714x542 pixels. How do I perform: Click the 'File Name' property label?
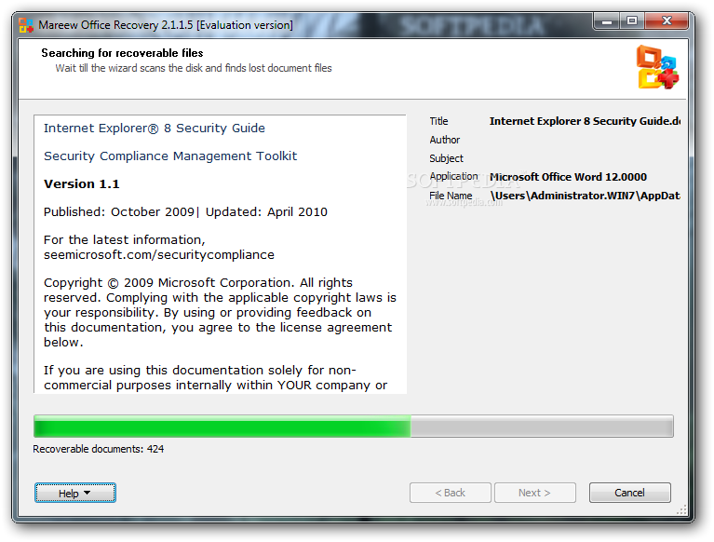pyautogui.click(x=451, y=196)
